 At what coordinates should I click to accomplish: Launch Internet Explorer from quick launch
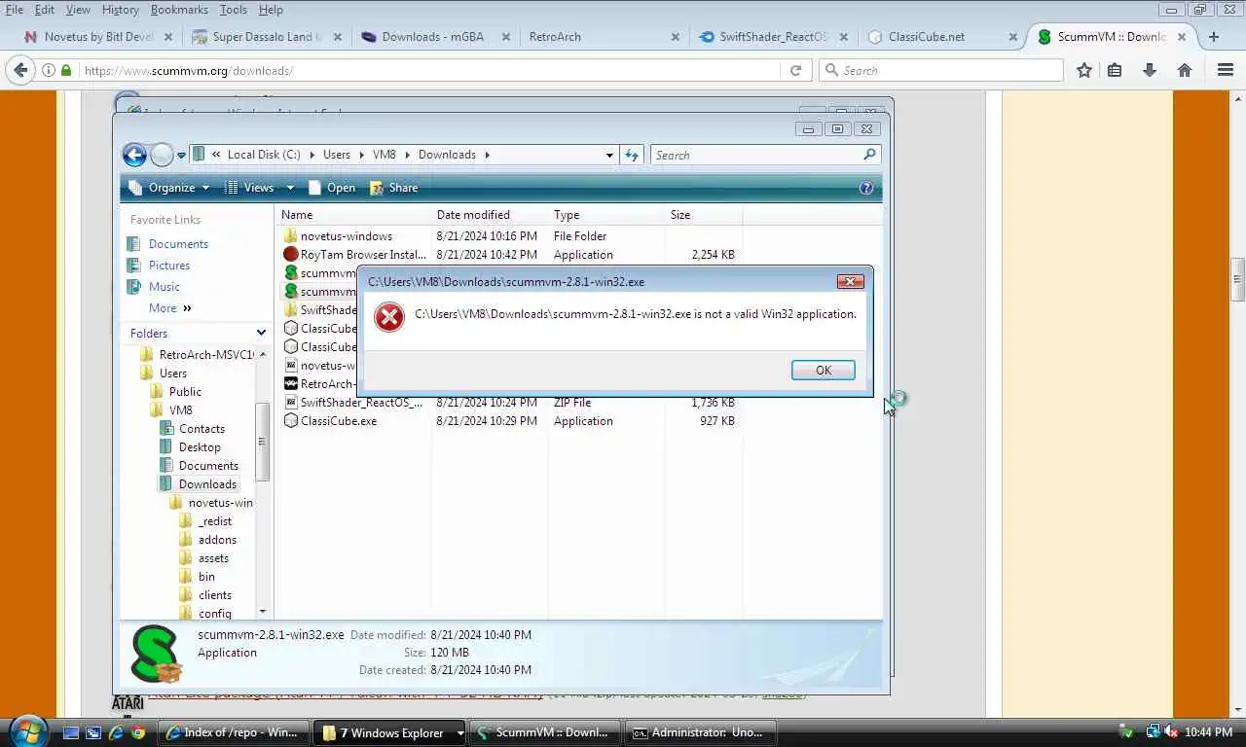[x=117, y=732]
